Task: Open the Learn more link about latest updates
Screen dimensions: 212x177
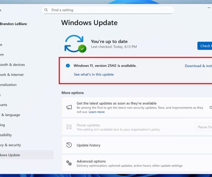Action: click(97, 112)
